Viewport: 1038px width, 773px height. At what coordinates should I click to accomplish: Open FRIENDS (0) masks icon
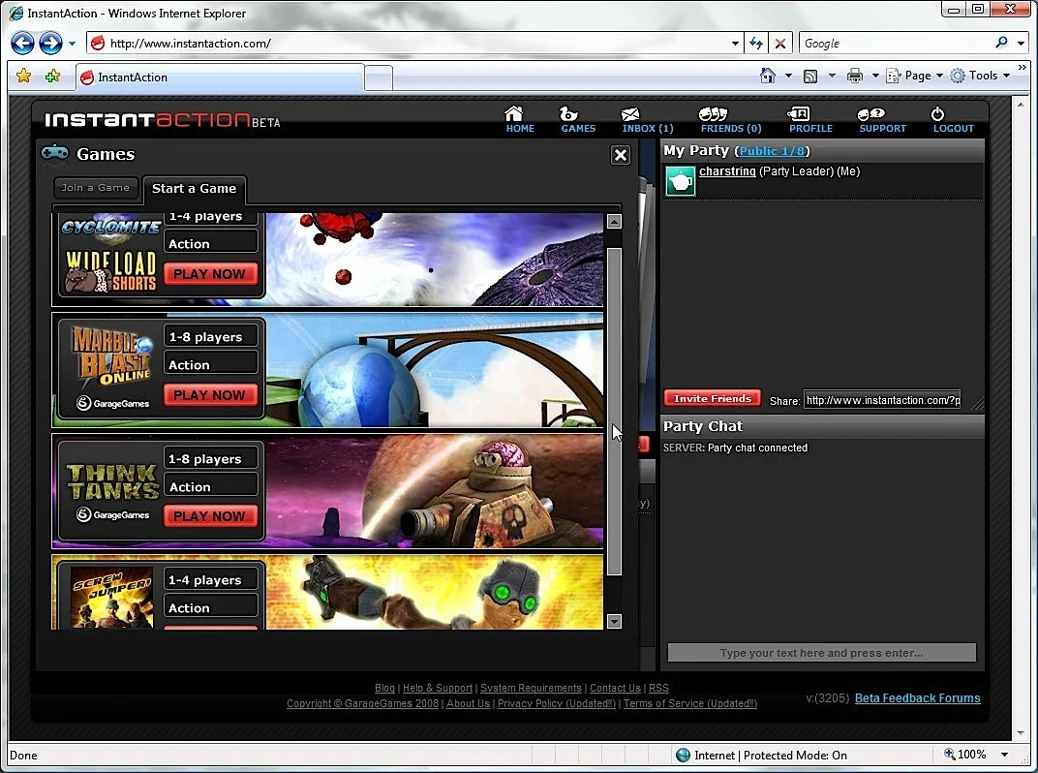pyautogui.click(x=713, y=114)
